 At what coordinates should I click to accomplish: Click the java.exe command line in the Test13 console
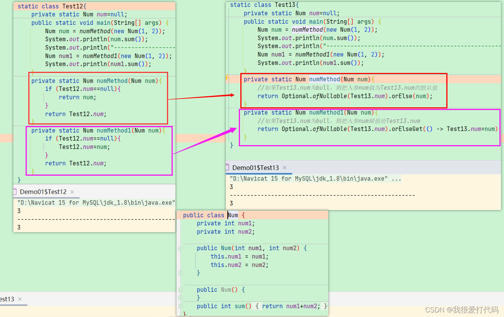(316, 178)
